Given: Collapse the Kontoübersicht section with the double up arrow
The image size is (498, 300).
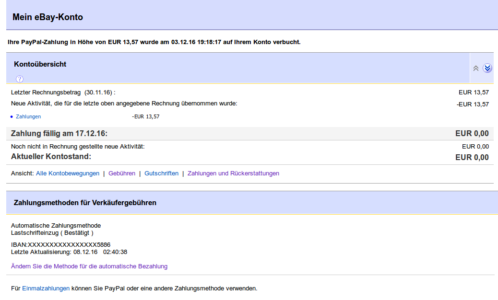Looking at the screenshot, I should [476, 68].
